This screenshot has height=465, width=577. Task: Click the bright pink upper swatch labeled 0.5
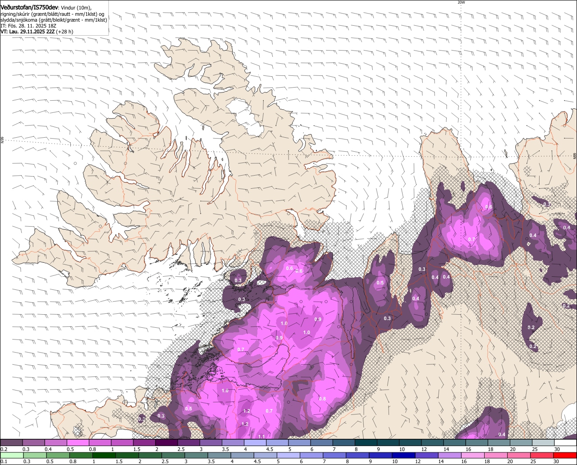pos(78,443)
